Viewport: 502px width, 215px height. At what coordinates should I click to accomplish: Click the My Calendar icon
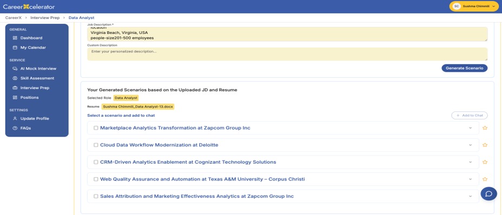(15, 48)
